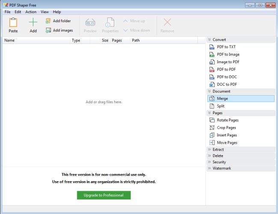Screen dimensions: 278x214
Task: Select the PDF to Image icon
Action: [x=212, y=55]
